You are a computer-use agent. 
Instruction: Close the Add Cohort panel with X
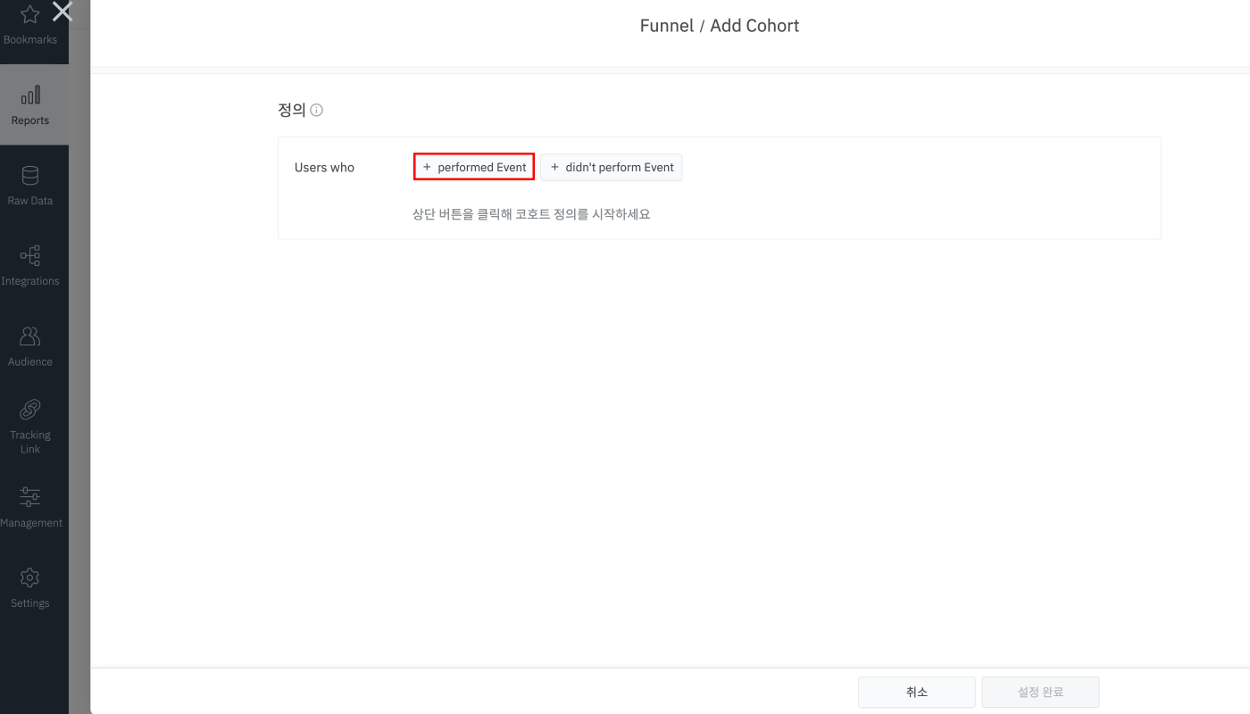click(x=62, y=12)
